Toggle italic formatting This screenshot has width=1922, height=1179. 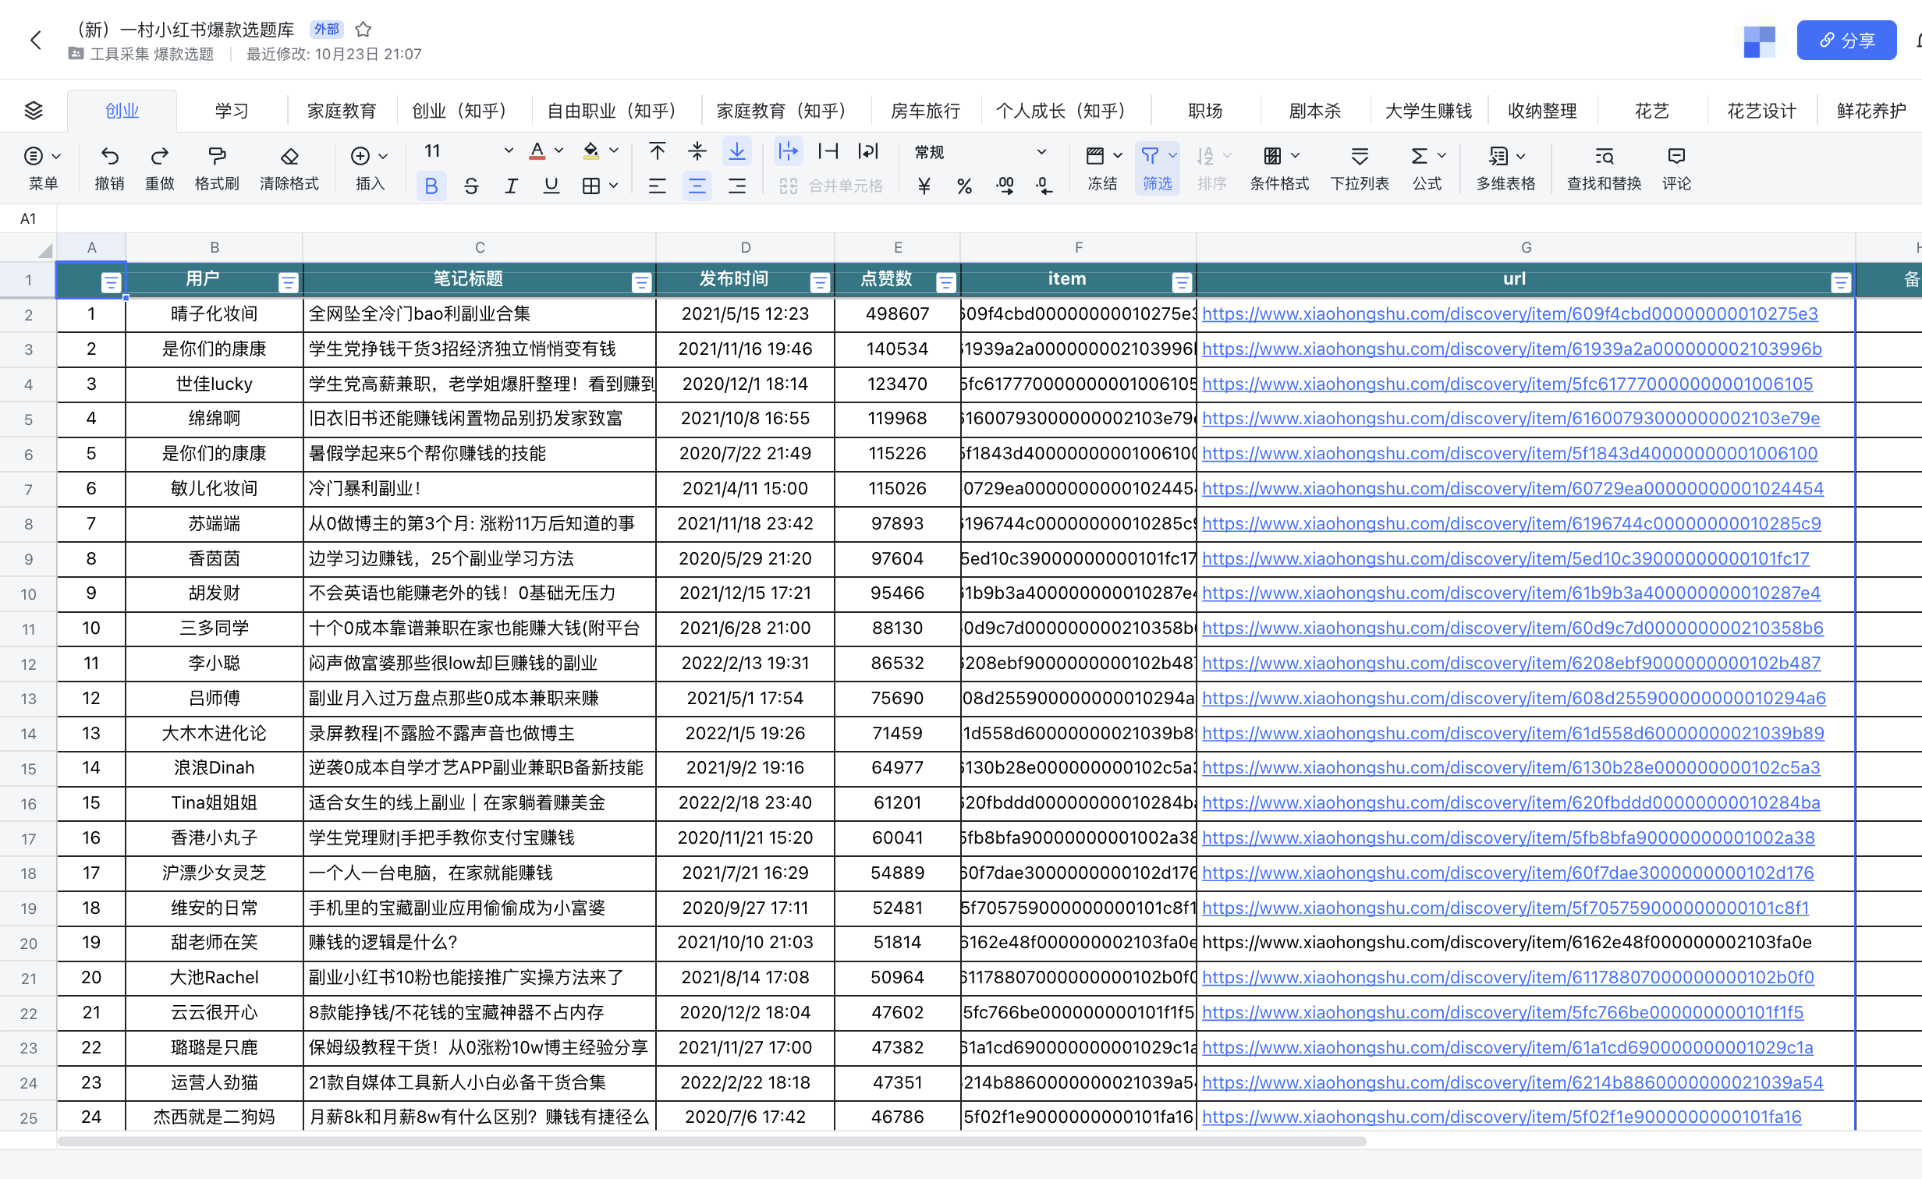coord(511,186)
